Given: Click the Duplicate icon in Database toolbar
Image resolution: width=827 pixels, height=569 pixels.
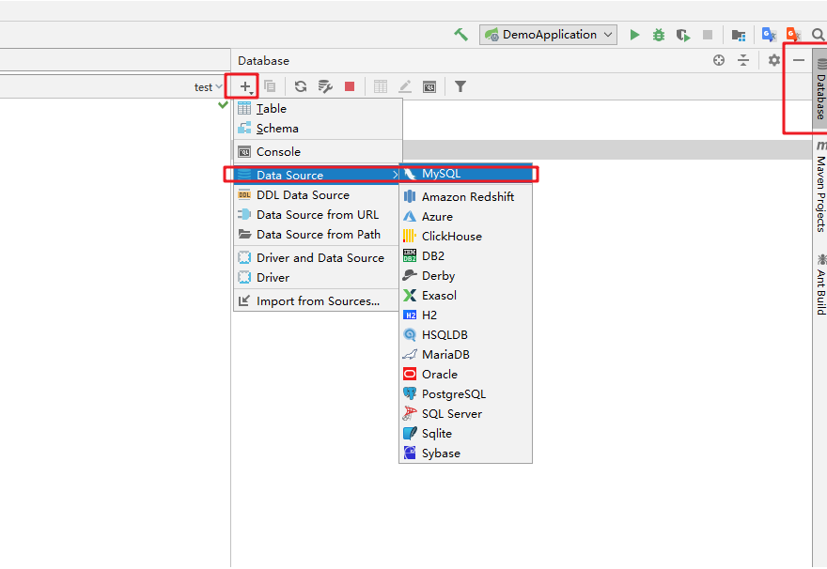Looking at the screenshot, I should (270, 86).
